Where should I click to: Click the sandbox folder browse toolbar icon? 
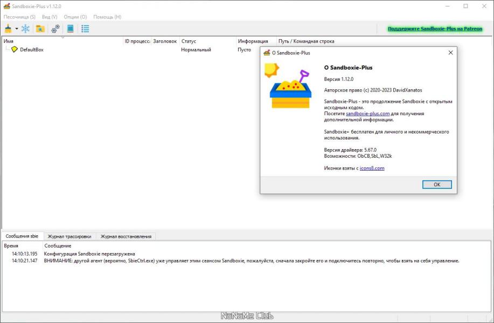[40, 29]
